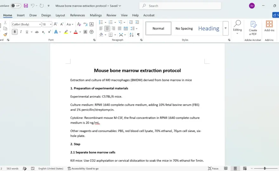Toggle Italic formatting

pos(21,32)
